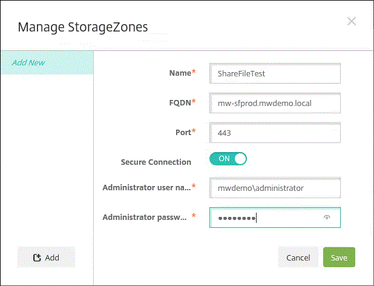This screenshot has width=374, height=286.
Task: Click the red asterisk beside Administrator password
Action: point(194,216)
